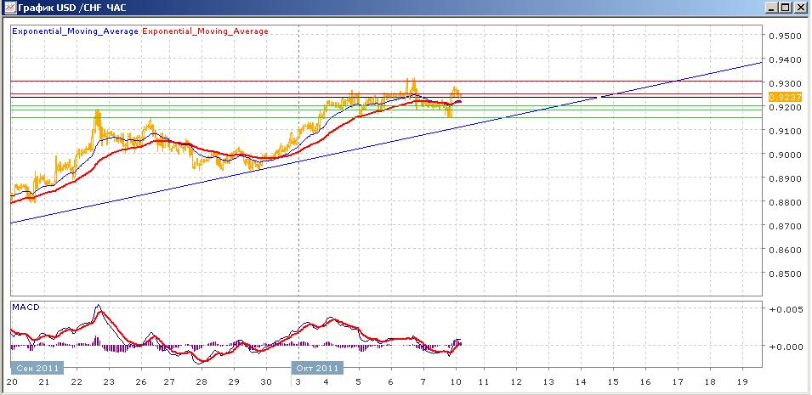
Task: Click the 0.8900 price axis label
Action: [x=785, y=178]
